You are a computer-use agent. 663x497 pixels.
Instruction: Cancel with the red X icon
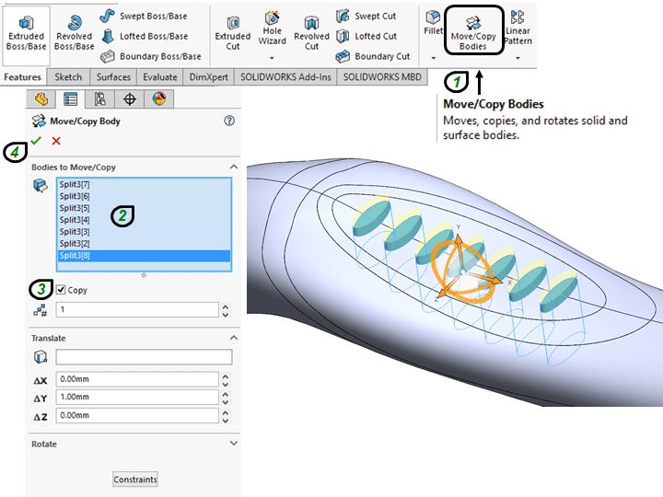pos(56,141)
